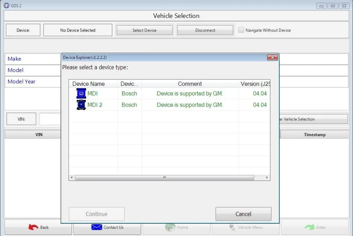Maximize the GDS 2 window
This screenshot has width=353, height=236.
333,6
